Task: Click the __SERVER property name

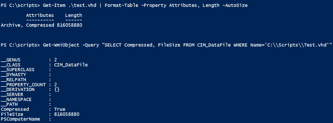Action: pyautogui.click(x=12, y=94)
